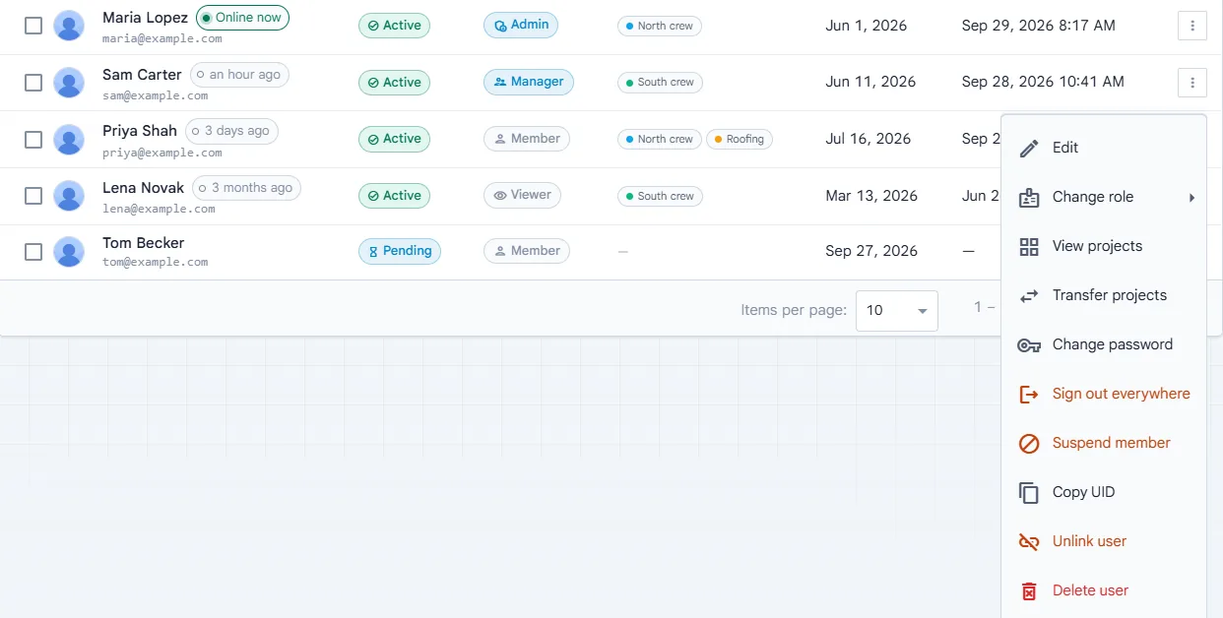This screenshot has width=1223, height=618.
Task: Tick Tom Becker's row checkbox
Action: (33, 251)
